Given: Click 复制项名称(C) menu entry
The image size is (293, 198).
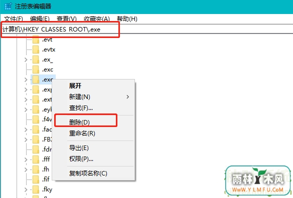Looking at the screenshot, I should pos(88,173).
